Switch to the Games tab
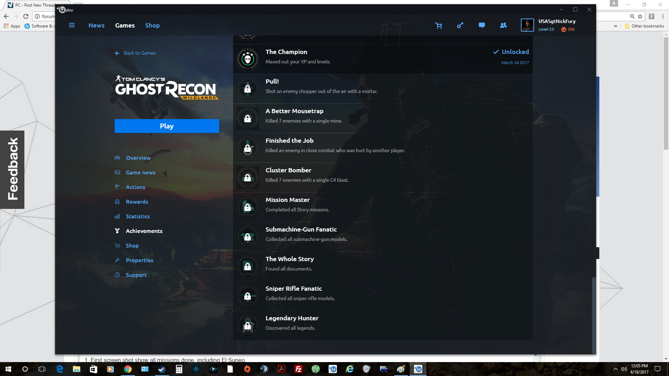669x376 pixels. tap(125, 25)
